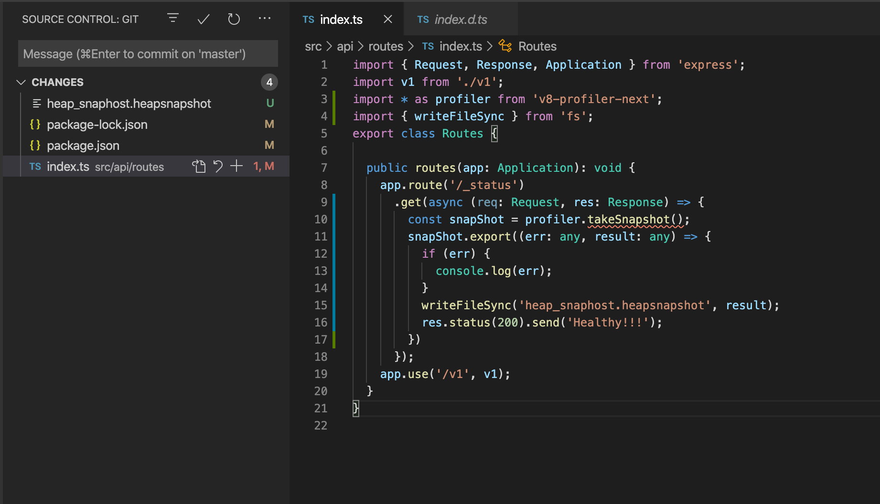Switch to the index.d.ts tab
Image resolution: width=880 pixels, height=504 pixels.
point(460,20)
